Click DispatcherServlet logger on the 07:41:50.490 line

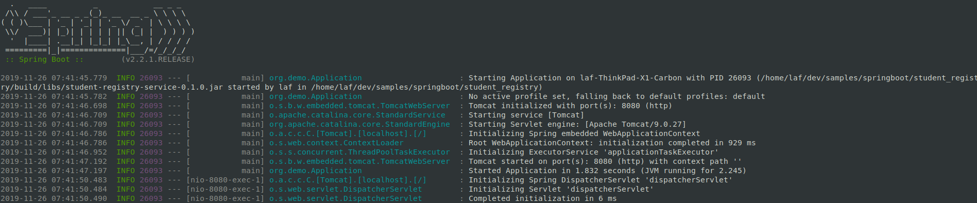[x=346, y=198]
